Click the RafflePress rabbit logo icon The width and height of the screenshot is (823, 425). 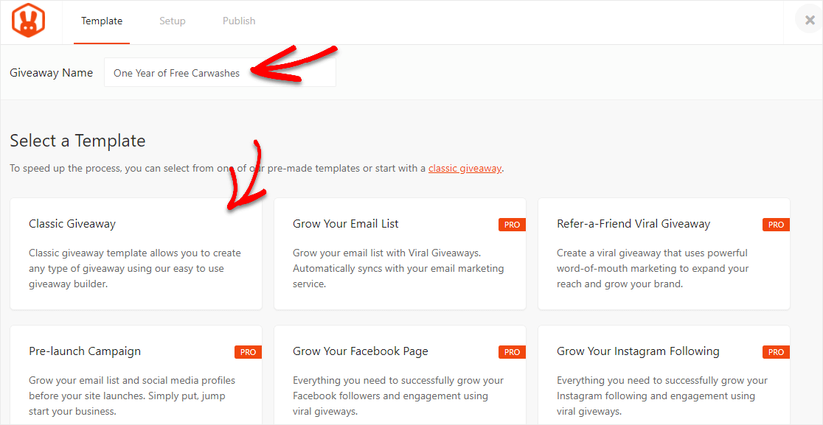coord(29,21)
